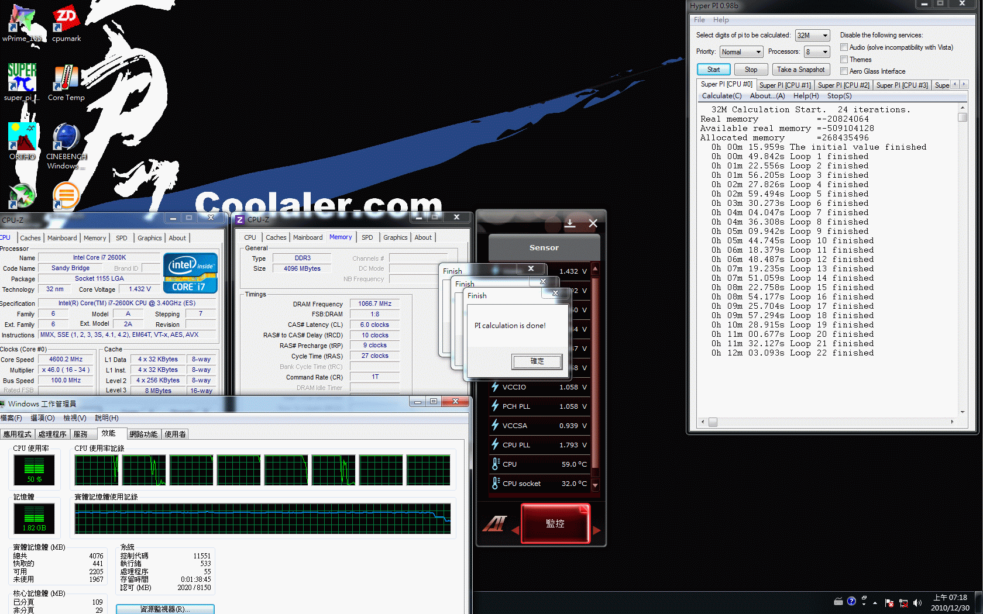
Task: Click the AI Suite download-arrow minimize icon
Action: 570,223
